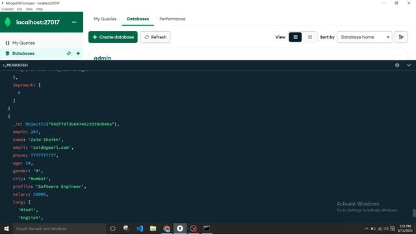Image resolution: width=416 pixels, height=234 pixels.
Task: Open the taskbar clock showing 5:51 PM
Action: pos(405,228)
